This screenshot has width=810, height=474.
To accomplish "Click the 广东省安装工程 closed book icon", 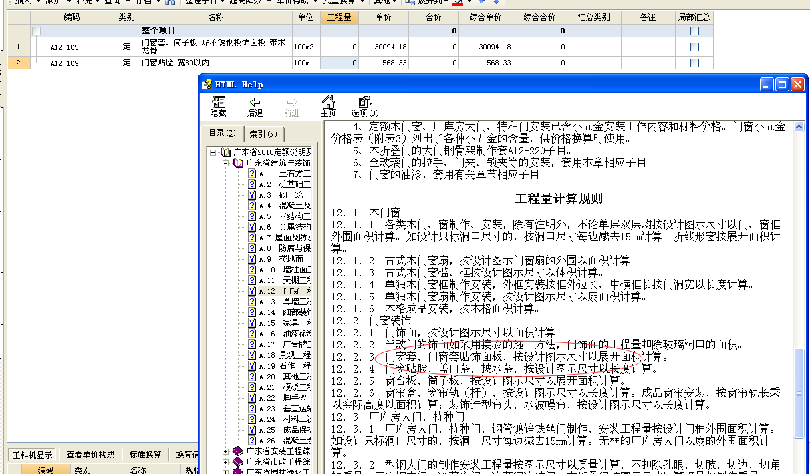I will [239, 452].
